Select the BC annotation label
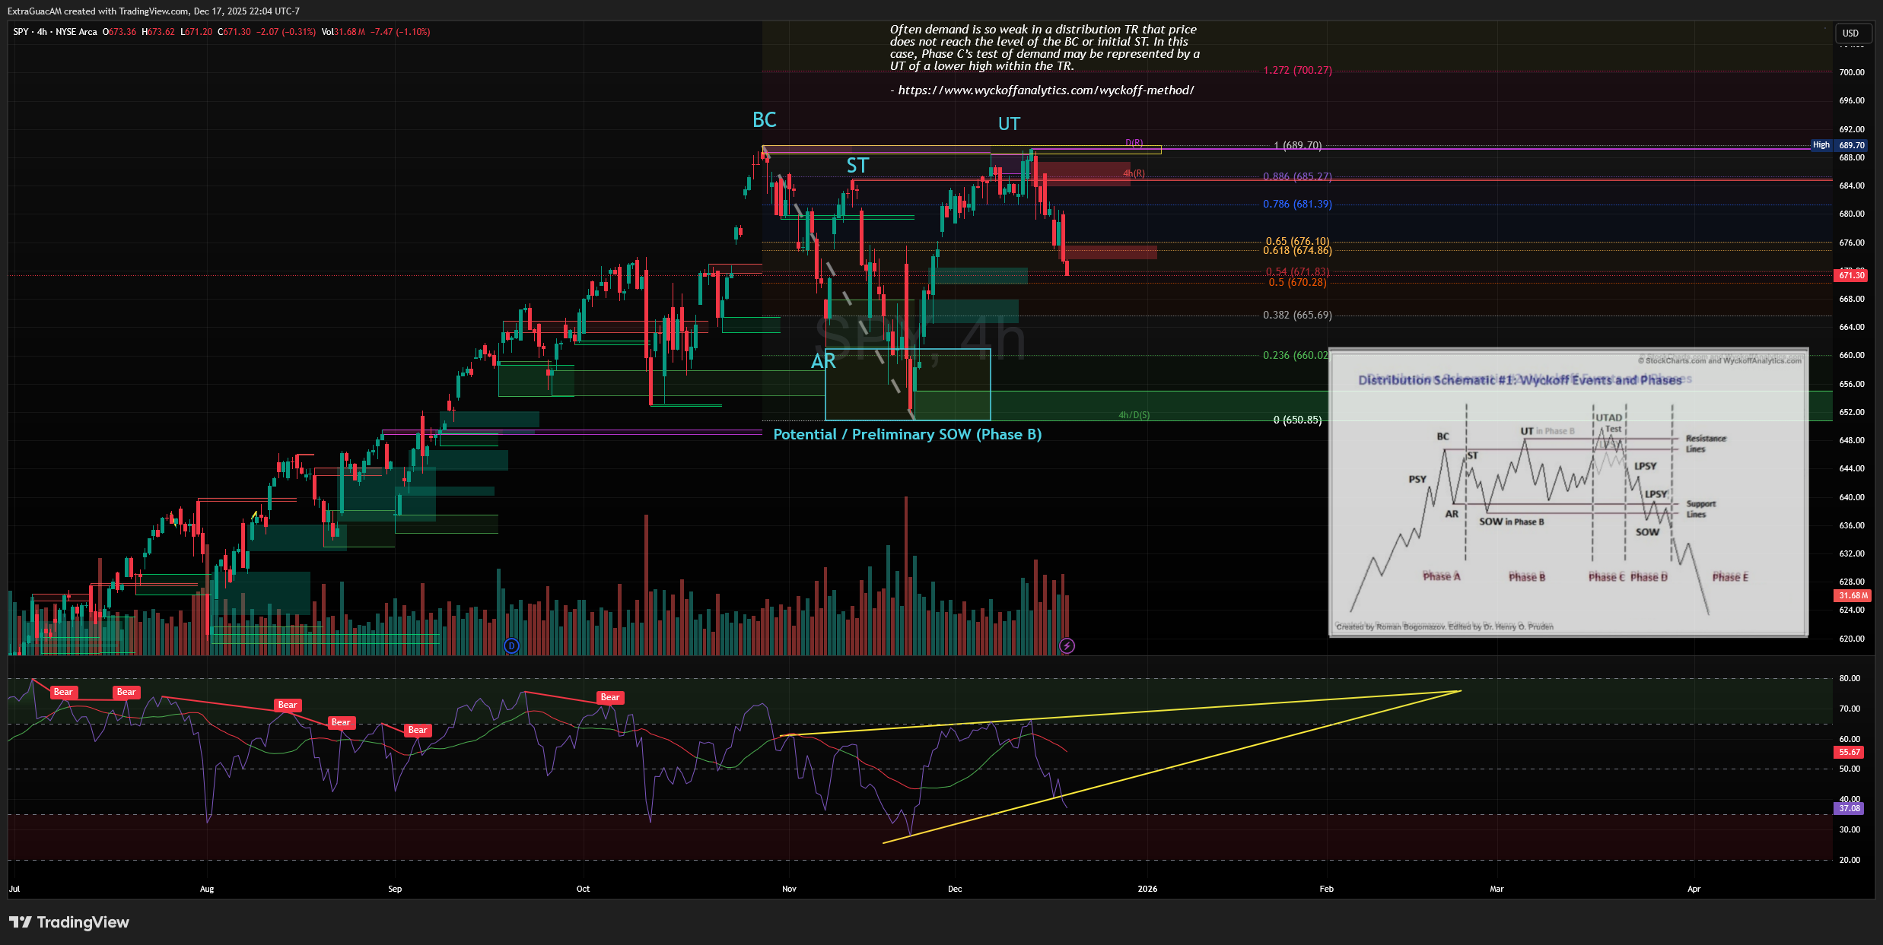Screen dimensions: 1883x945 click(764, 120)
